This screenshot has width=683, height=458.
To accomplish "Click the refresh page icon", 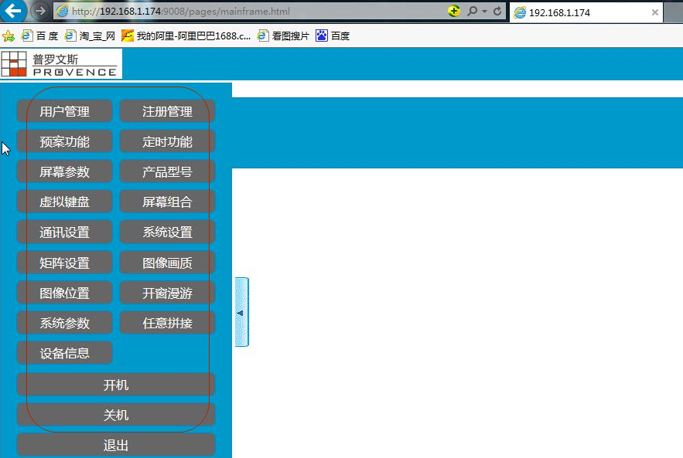I will click(497, 11).
